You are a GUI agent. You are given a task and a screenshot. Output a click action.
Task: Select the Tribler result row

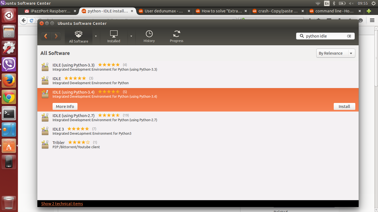pyautogui.click(x=198, y=145)
